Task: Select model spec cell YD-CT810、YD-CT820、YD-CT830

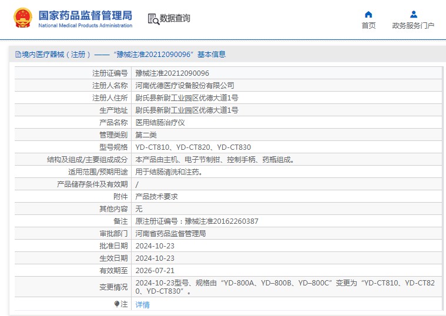Action: pos(193,147)
